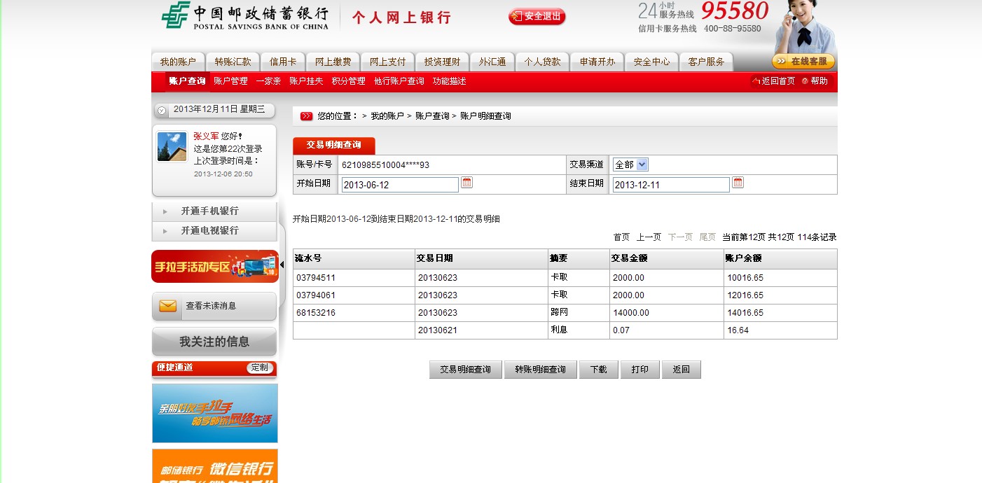
Task: Open the 转账汇款 main menu tab
Action: click(x=233, y=62)
